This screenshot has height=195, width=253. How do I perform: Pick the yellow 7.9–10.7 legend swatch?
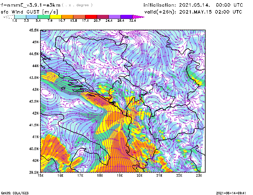point(56,17)
